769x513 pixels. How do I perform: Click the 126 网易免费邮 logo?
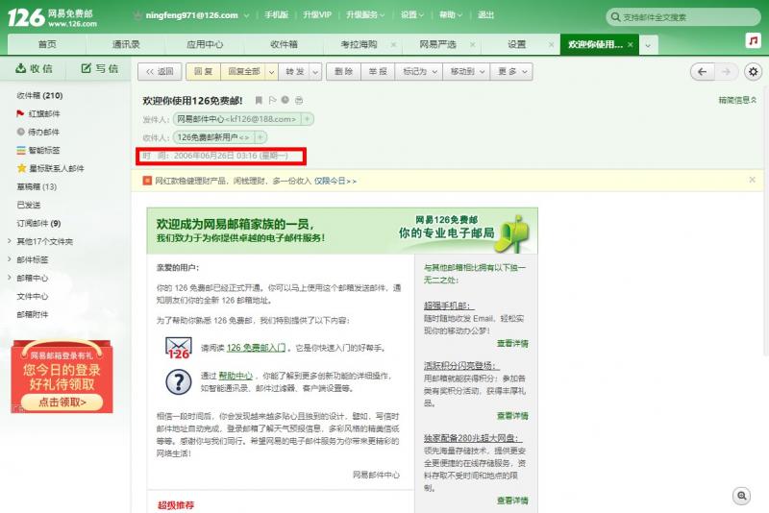tap(53, 17)
